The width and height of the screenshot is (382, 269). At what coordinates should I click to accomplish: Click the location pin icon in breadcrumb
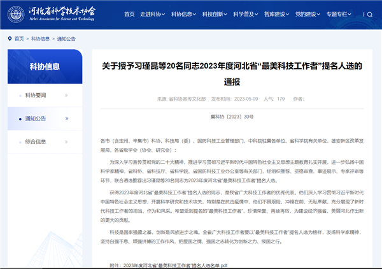[9, 38]
